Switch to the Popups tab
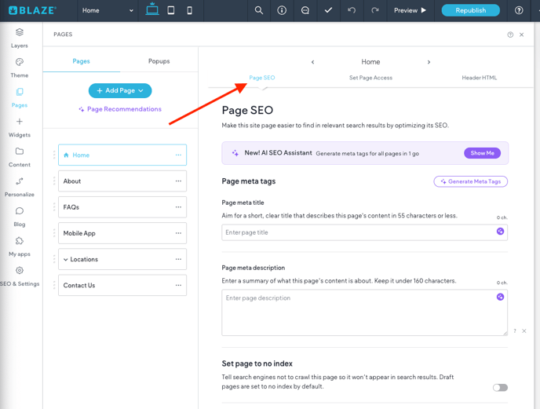Screen dimensions: 540x409 tap(159, 61)
